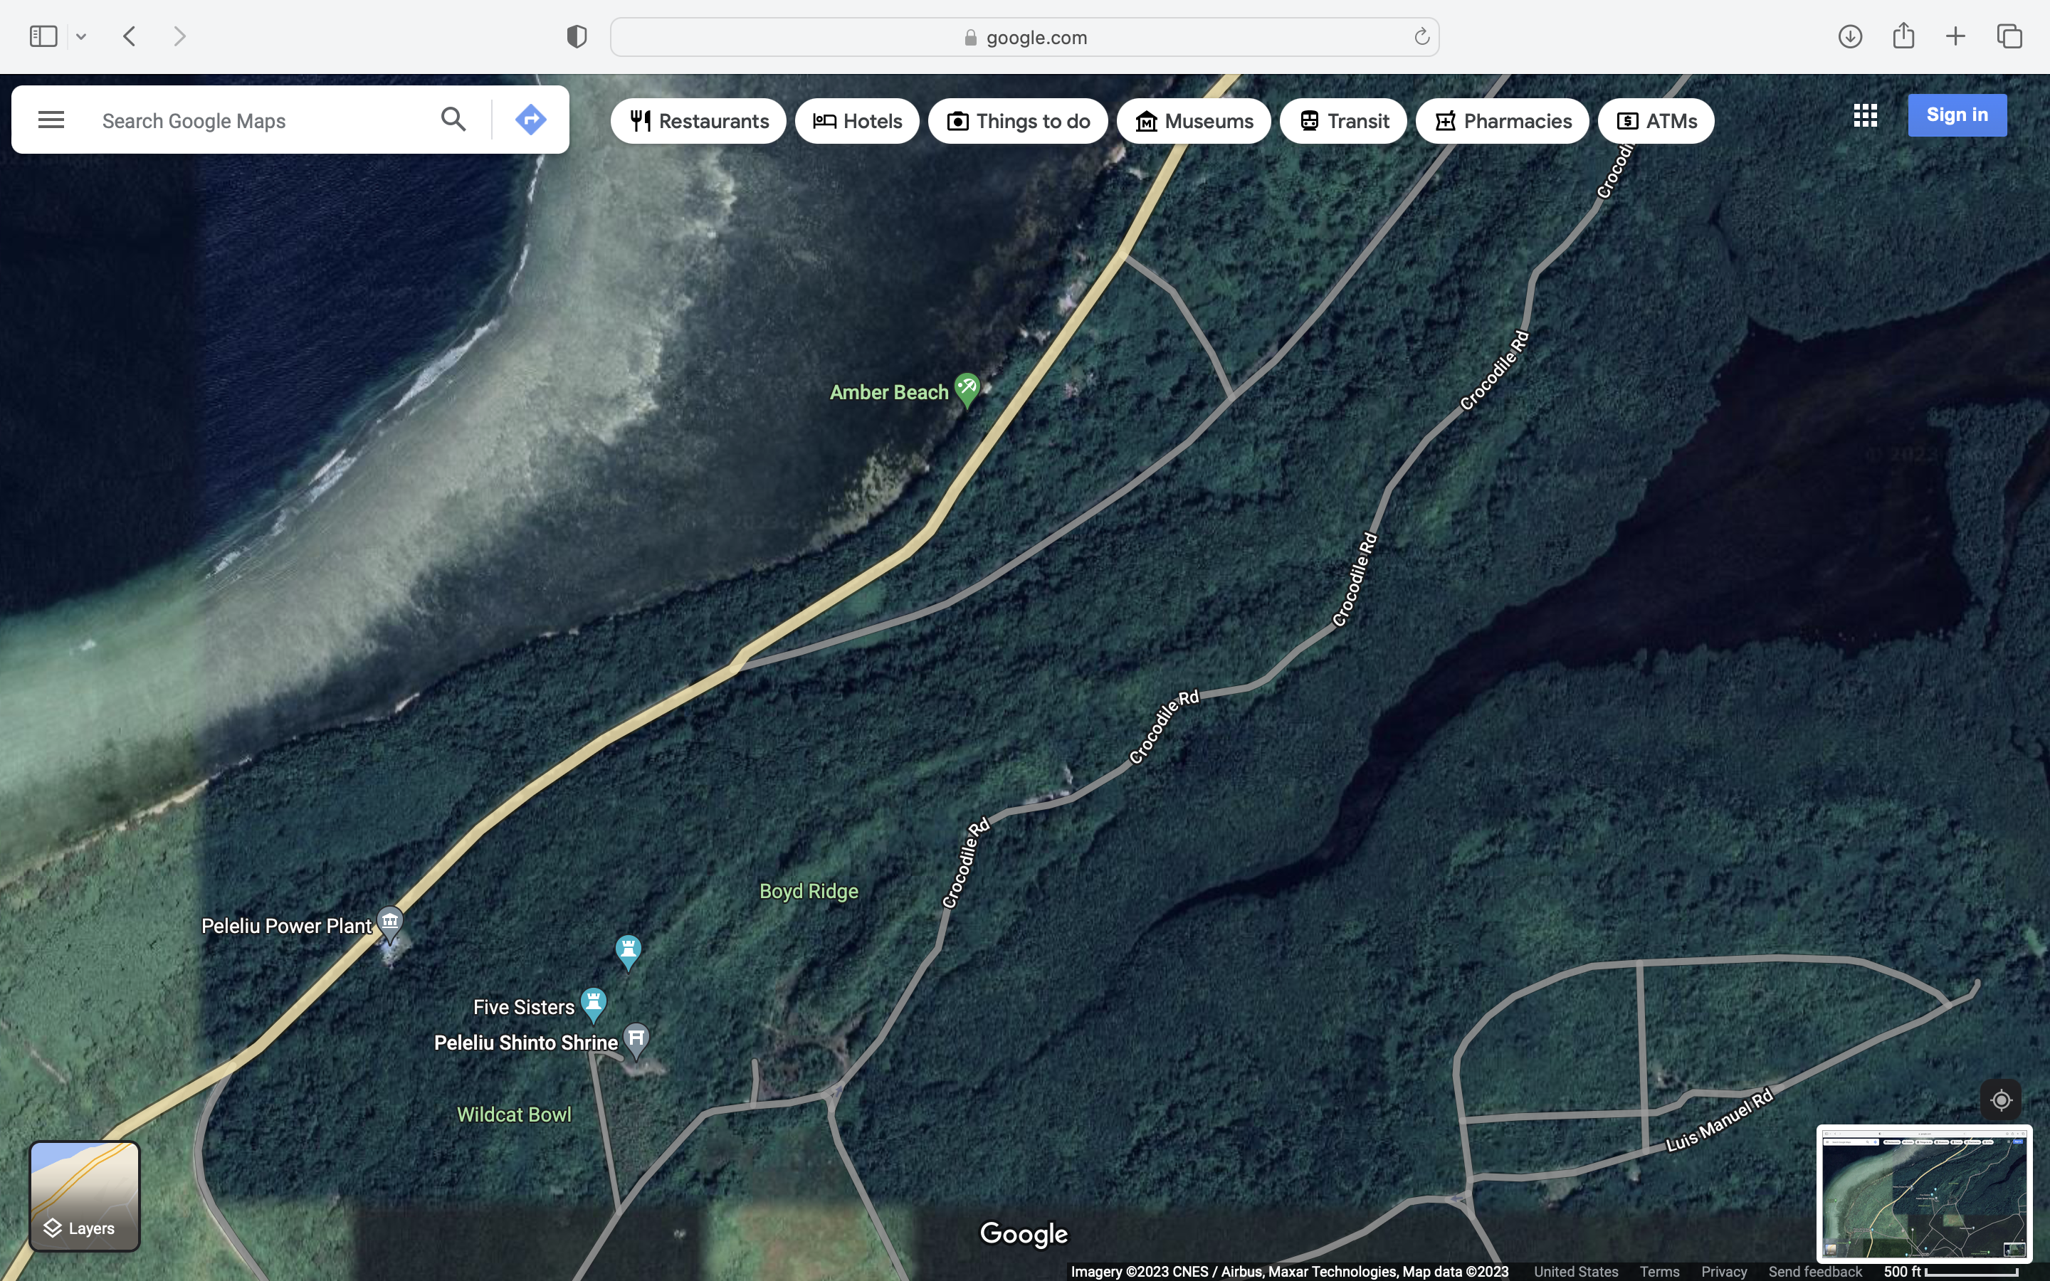Open the Google Maps hamburger menu
This screenshot has width=2050, height=1281.
click(51, 120)
